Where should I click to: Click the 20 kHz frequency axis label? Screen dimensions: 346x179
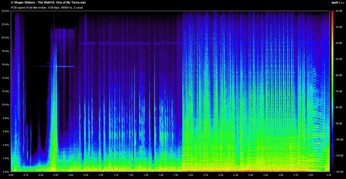[x=5, y=38]
